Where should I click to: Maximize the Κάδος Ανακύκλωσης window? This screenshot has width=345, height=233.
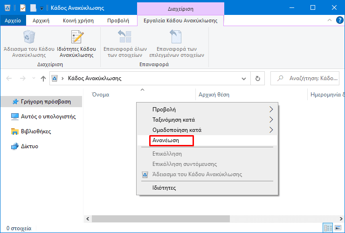click(313, 8)
